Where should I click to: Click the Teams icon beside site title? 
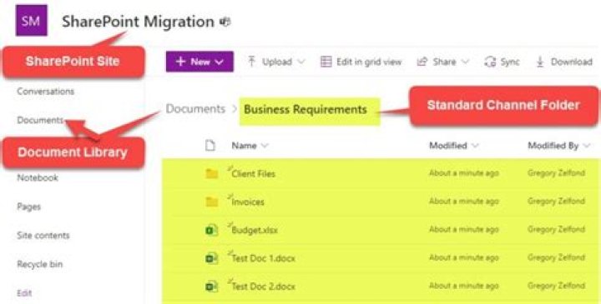pos(225,22)
